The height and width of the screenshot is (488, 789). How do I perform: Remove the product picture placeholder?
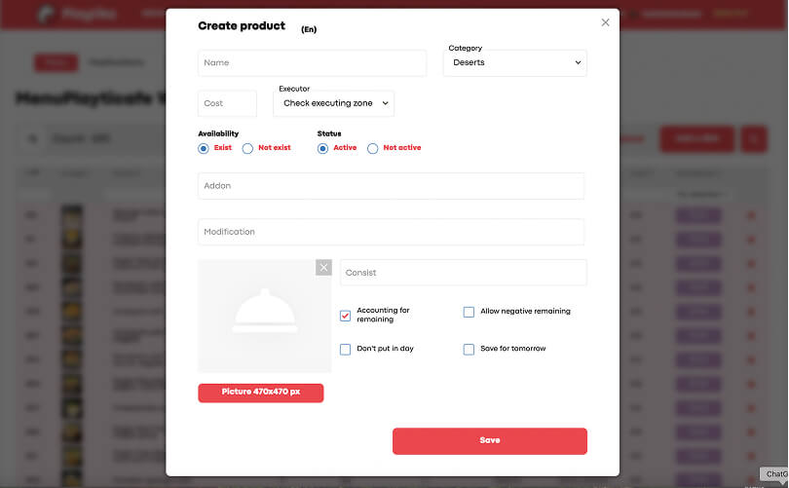(323, 267)
